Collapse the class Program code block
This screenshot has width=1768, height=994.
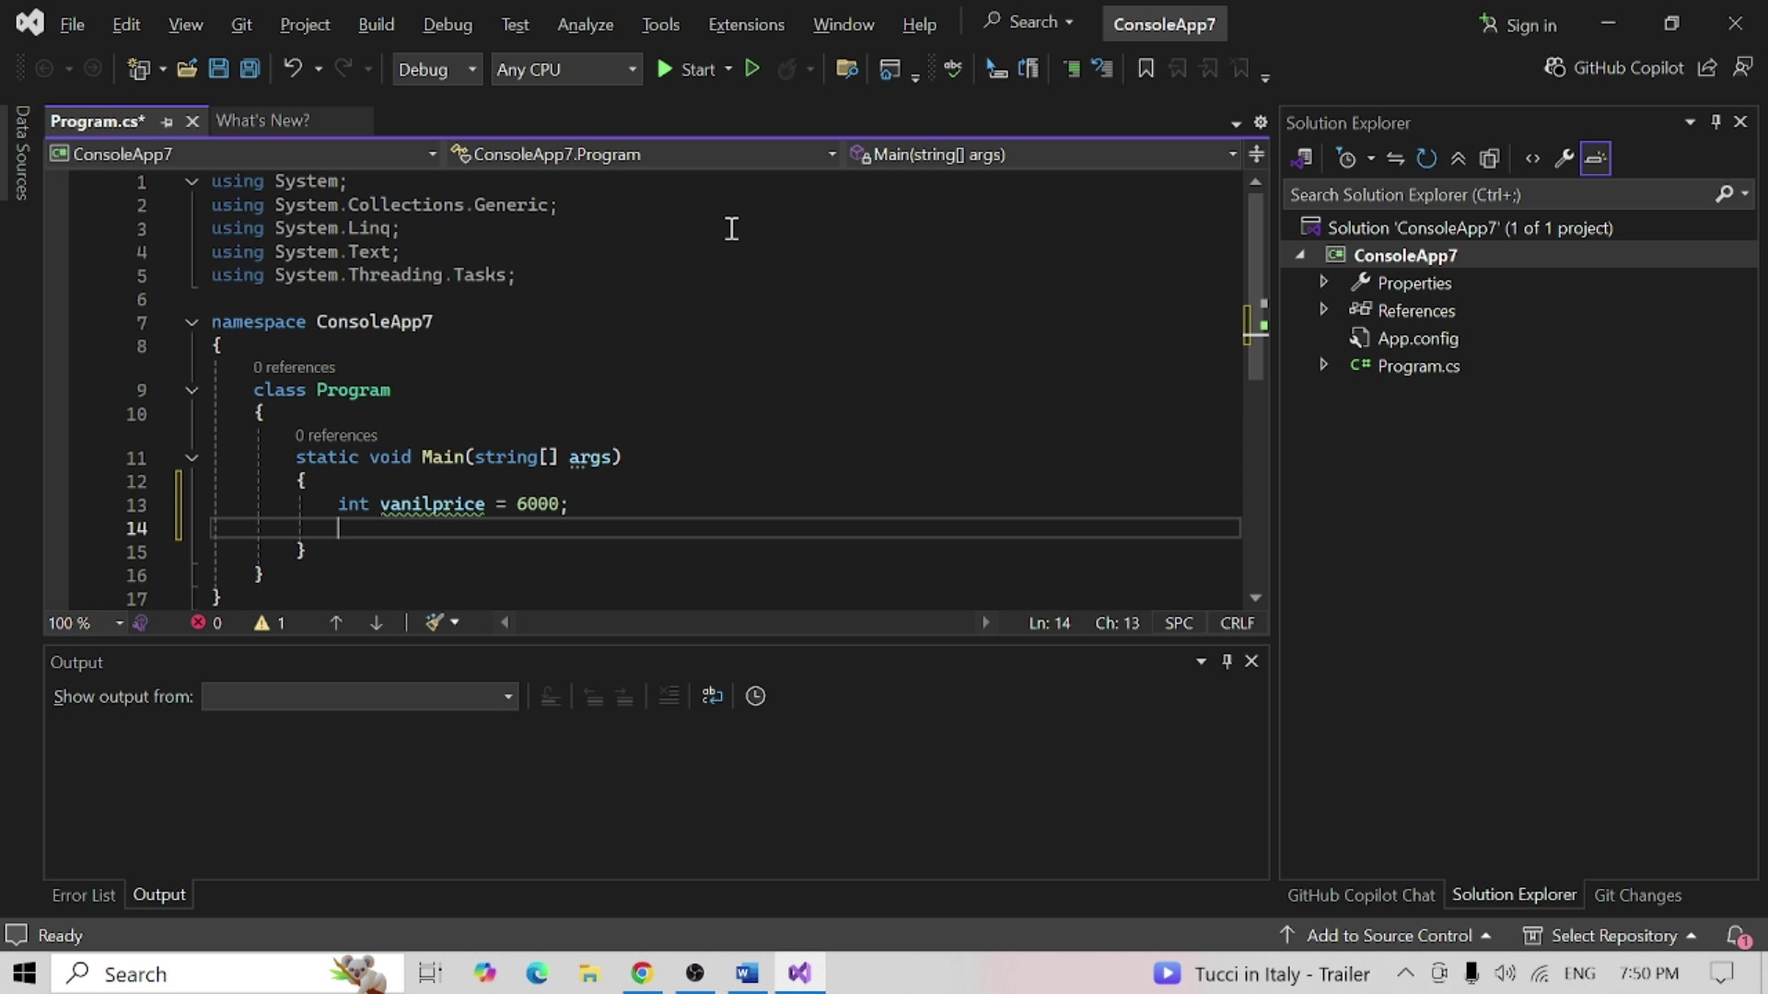click(x=192, y=390)
